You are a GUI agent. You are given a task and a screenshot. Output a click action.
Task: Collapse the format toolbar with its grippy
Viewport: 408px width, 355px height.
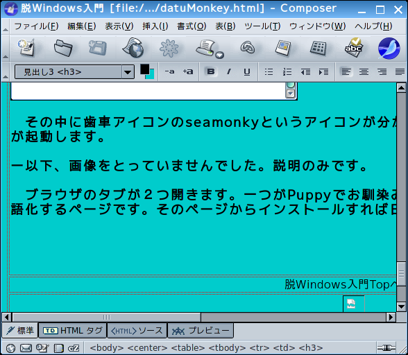click(x=6, y=72)
